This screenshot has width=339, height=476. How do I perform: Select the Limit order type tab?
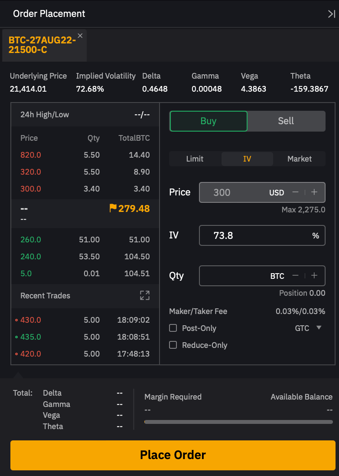pyautogui.click(x=195, y=159)
